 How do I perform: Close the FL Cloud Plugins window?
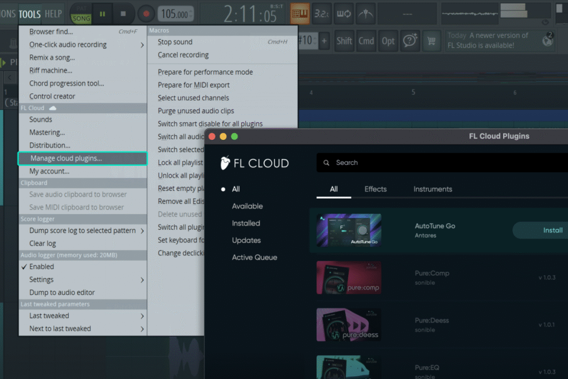point(212,137)
